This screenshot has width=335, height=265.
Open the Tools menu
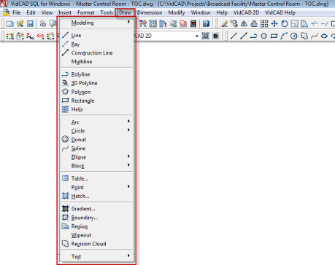107,12
